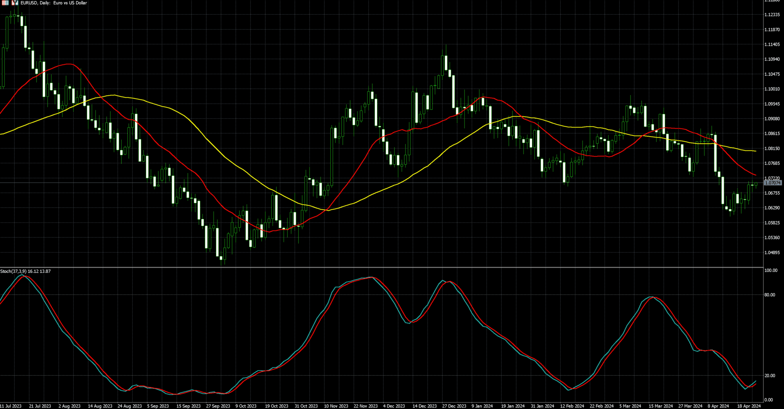Viewport: 784px width, 409px height.
Task: Select the 11 Jul 2023 date label
Action: [11, 406]
